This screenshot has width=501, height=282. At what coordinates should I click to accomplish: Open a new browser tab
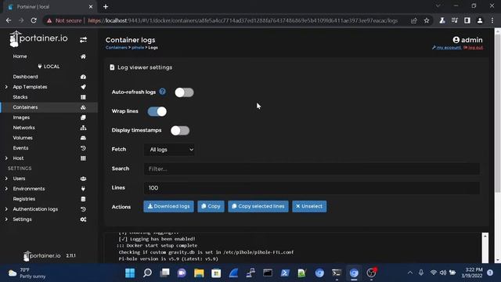tap(106, 7)
